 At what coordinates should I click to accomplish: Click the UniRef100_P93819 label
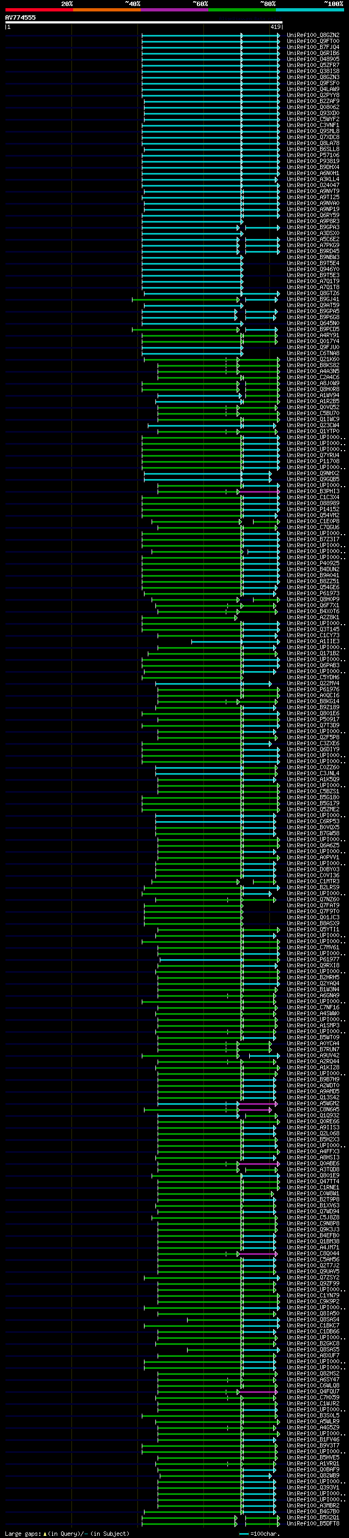click(x=313, y=161)
